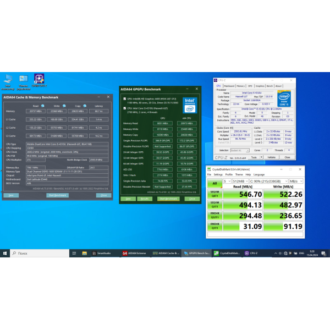Screen dimensions: 330x330
Task: Open the SPD tab in CPU-Z
Action: click(x=250, y=86)
